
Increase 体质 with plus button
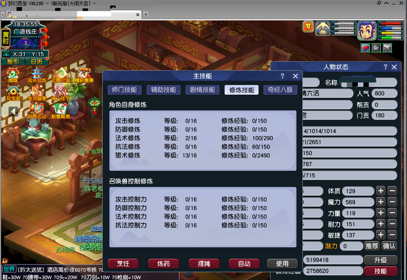tap(381, 191)
